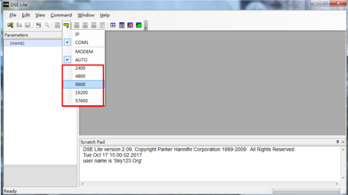Choose the MODEM connection option

pos(84,51)
